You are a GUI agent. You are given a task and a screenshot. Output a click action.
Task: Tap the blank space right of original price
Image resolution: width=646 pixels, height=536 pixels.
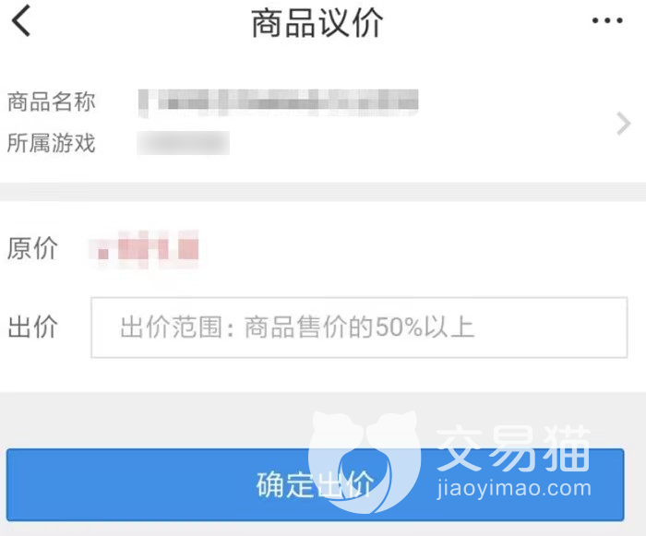420,249
